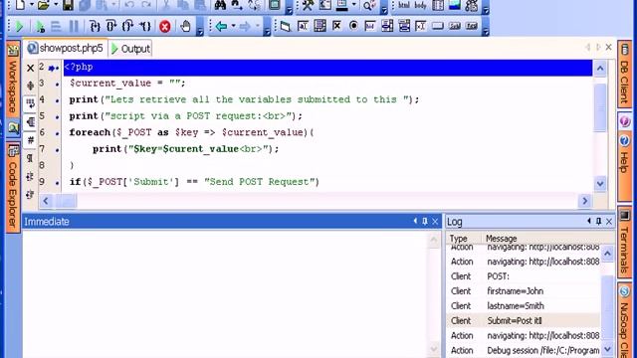Switch to the Output tab
Image resolution: width=637 pixels, height=358 pixels.
point(130,49)
